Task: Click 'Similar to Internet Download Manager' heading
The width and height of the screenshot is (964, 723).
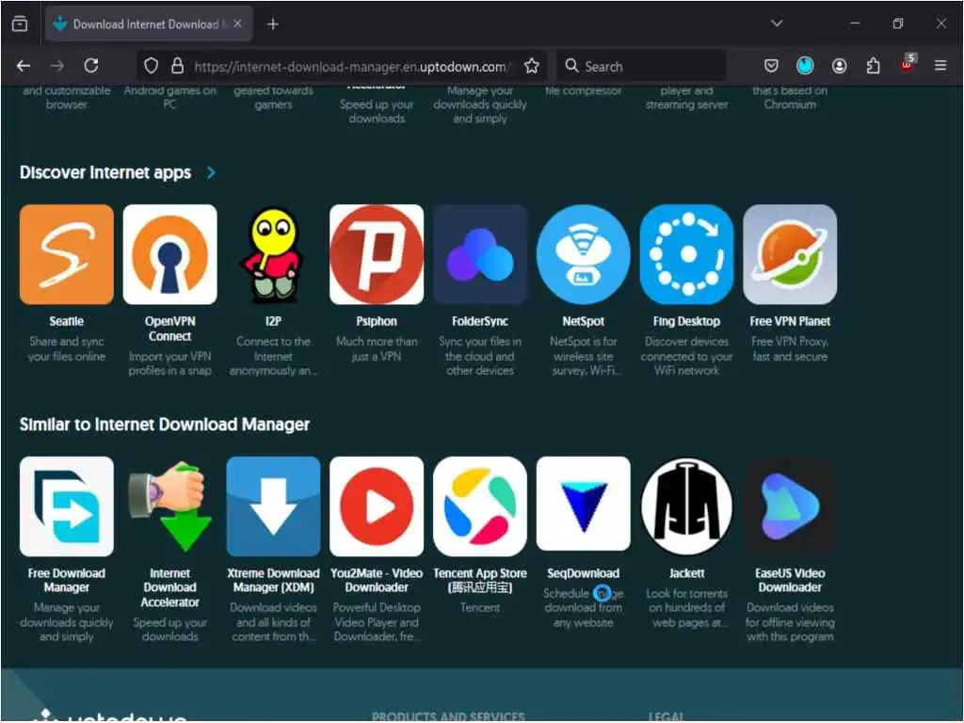Action: click(164, 425)
